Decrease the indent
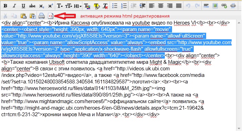242x131 pixels. (x=133, y=6)
